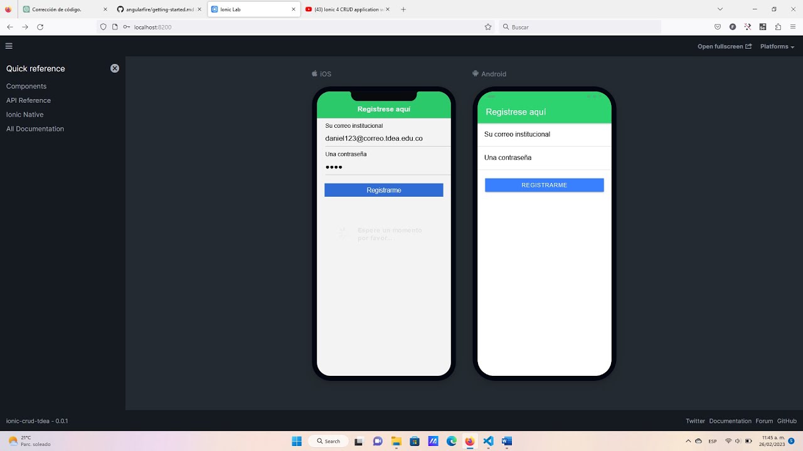Click the Pocket save icon

718,27
